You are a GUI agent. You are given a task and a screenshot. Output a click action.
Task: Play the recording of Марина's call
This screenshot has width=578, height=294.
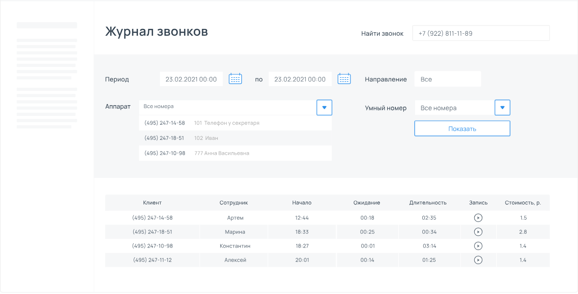click(478, 232)
